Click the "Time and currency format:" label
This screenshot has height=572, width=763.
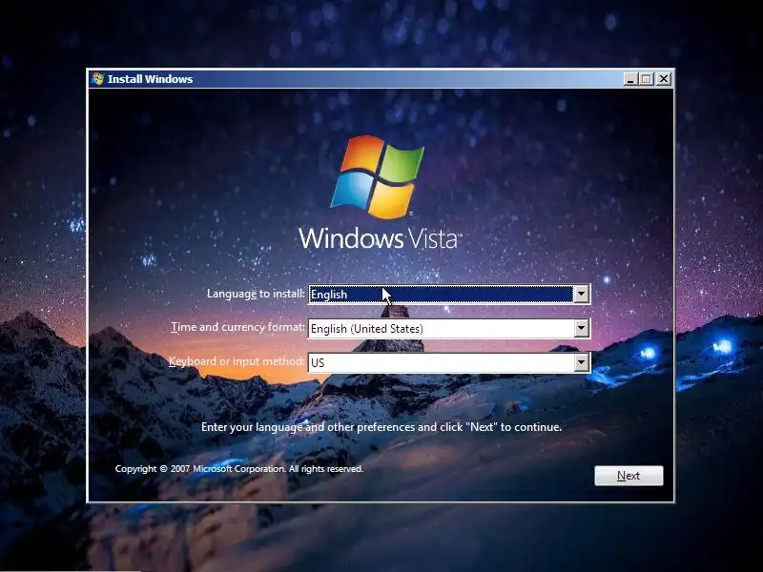pyautogui.click(x=237, y=327)
